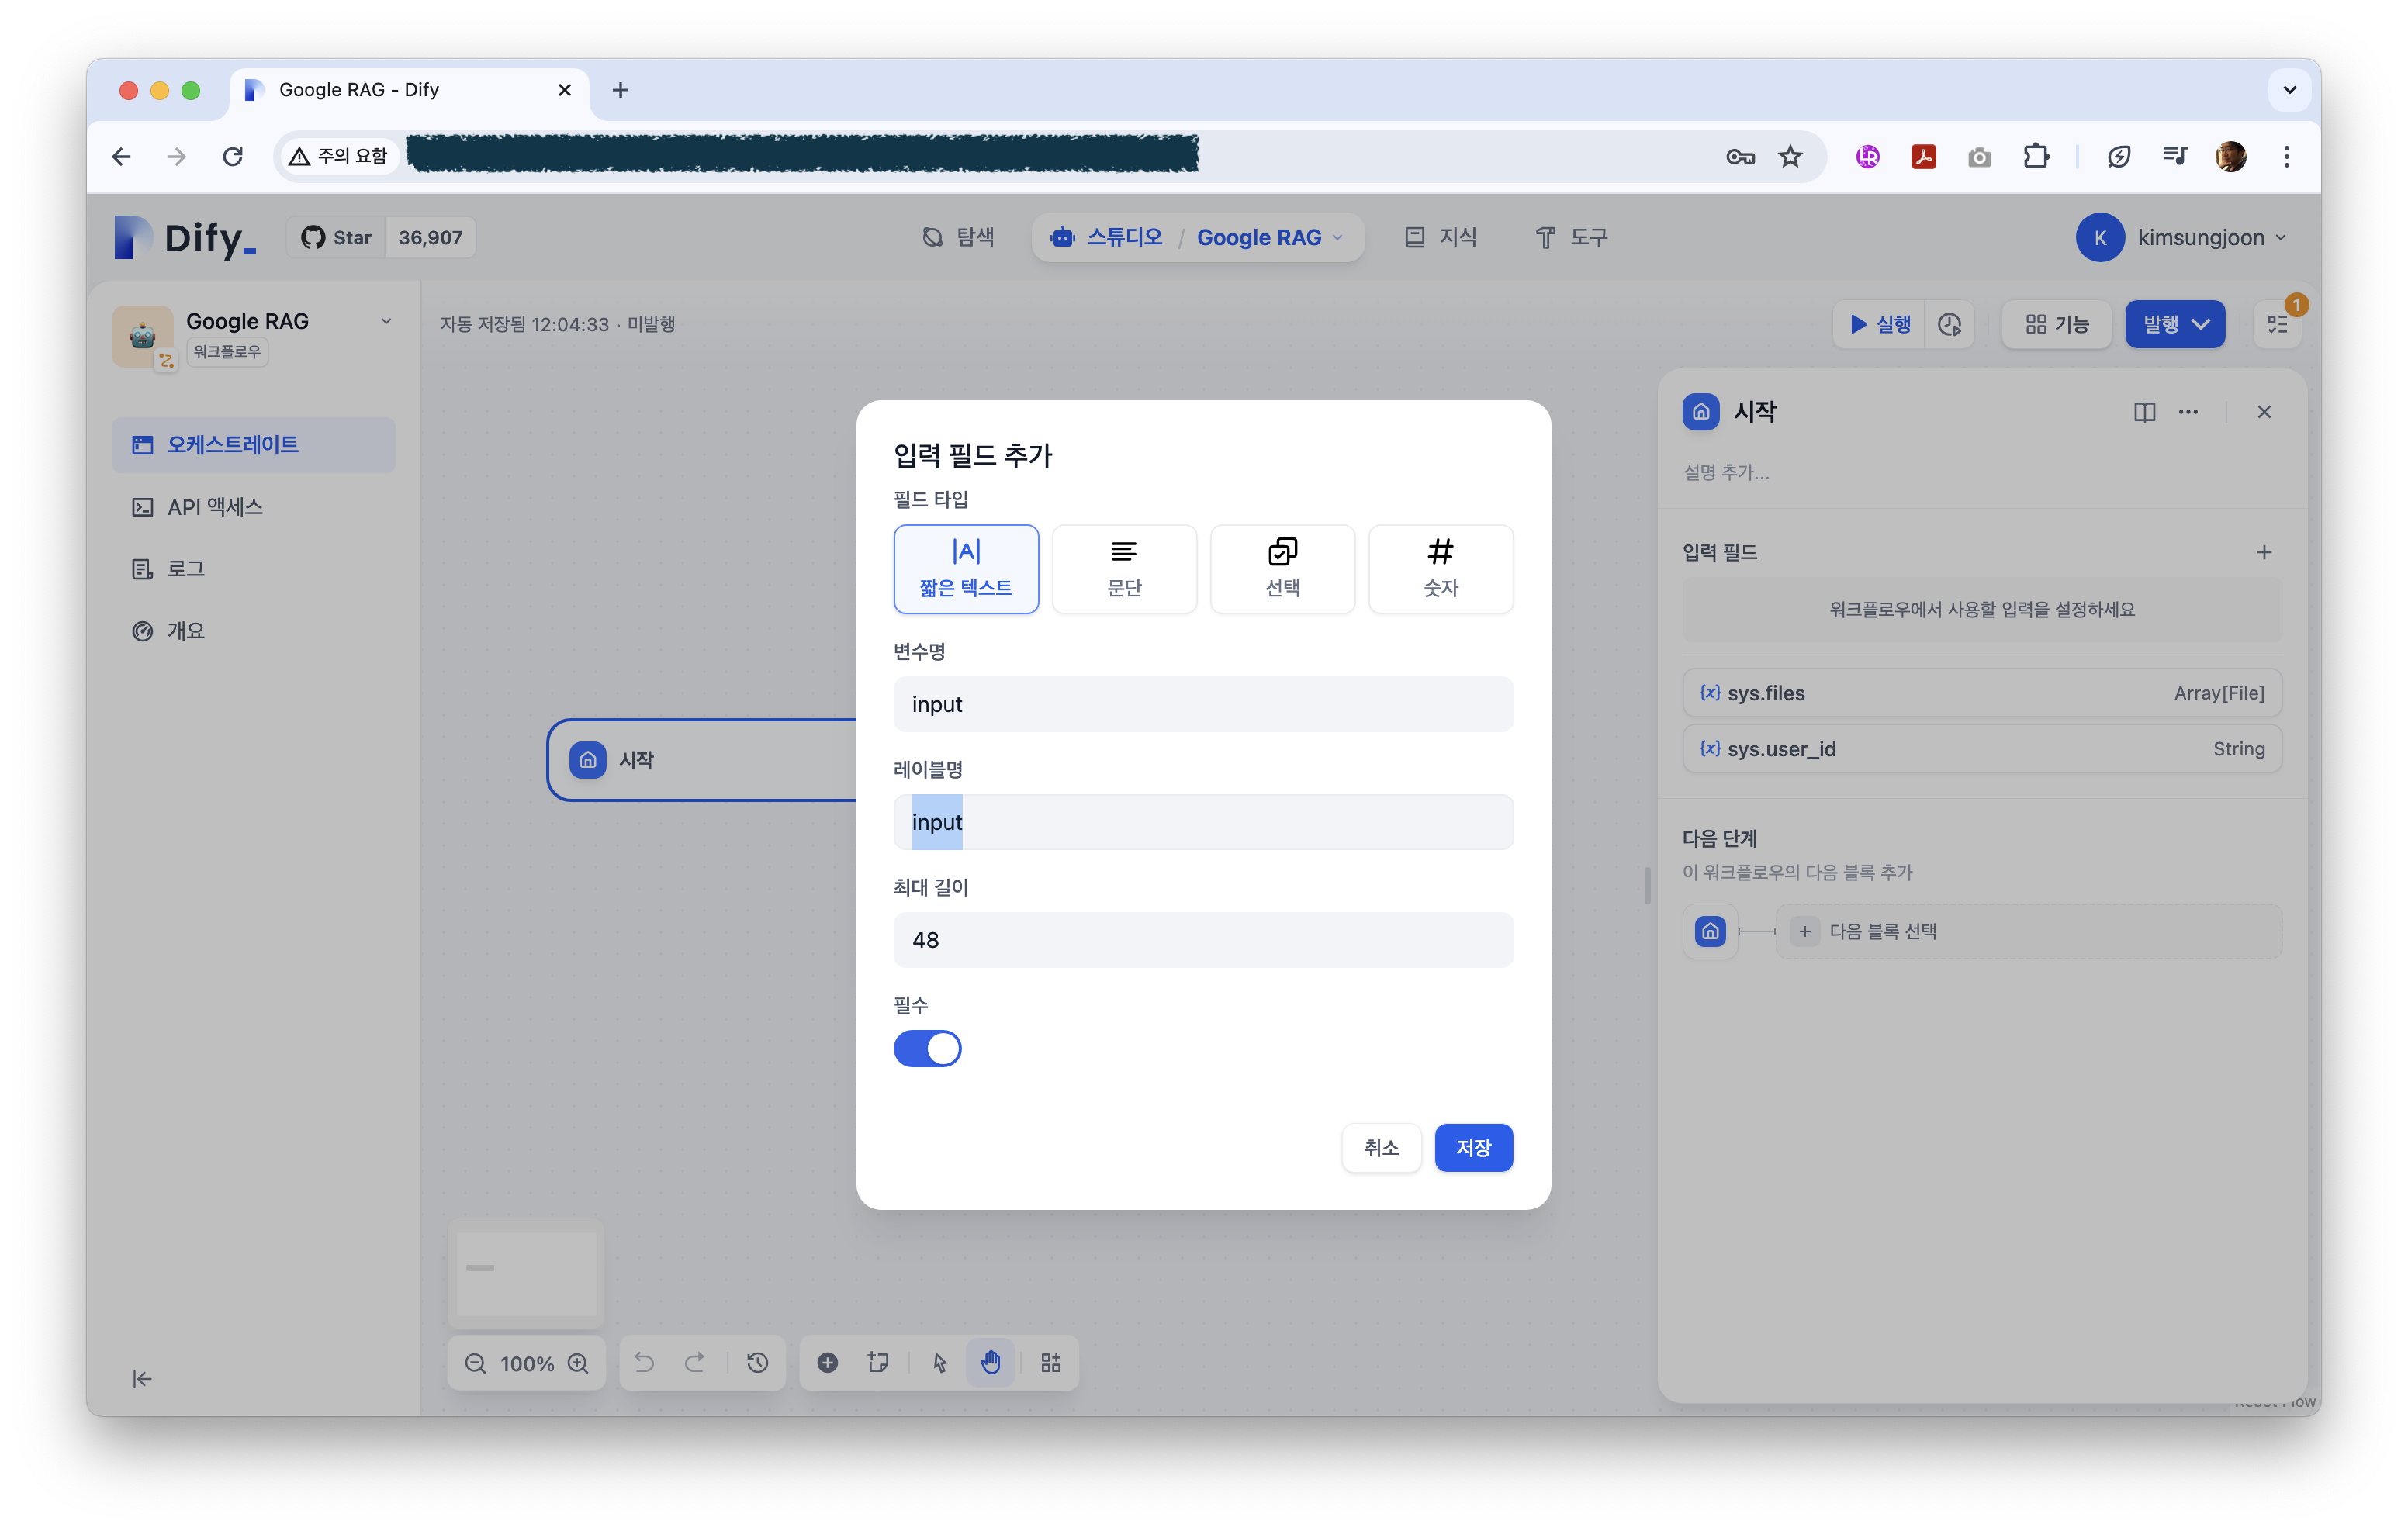
Task: Click the 최대 길이 max length field
Action: pyautogui.click(x=1202, y=939)
